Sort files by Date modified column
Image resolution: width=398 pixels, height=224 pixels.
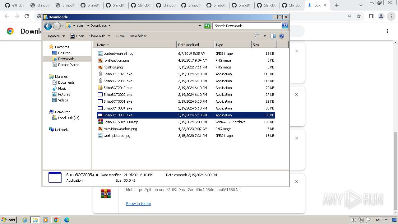tap(195, 45)
